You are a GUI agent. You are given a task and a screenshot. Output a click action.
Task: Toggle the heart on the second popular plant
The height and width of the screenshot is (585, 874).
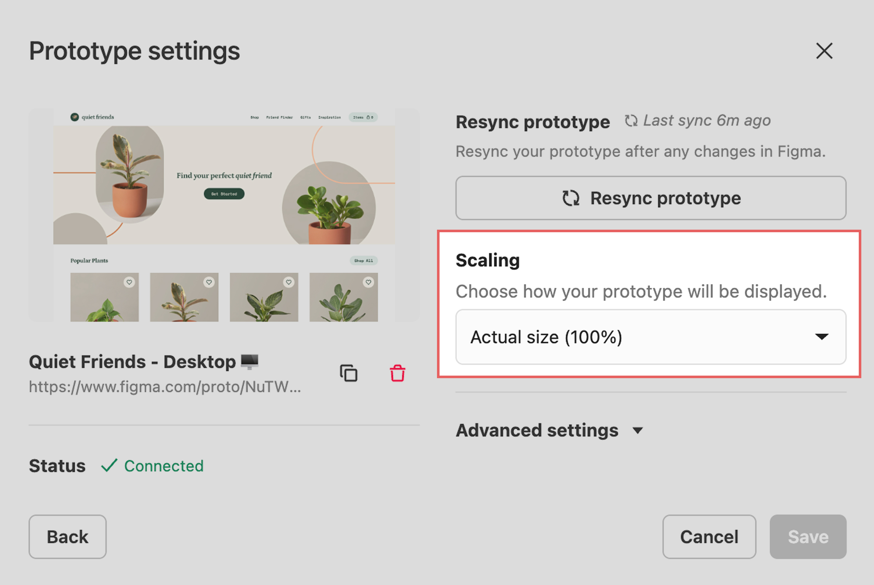[209, 282]
